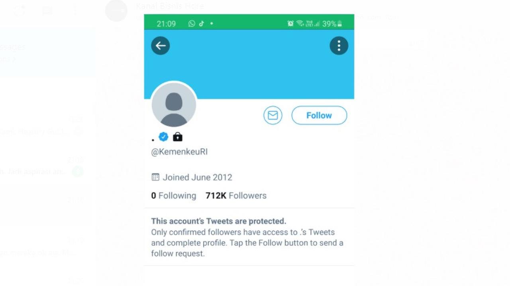Click the protected account lock icon
Screen dimensions: 510x286
(x=177, y=137)
